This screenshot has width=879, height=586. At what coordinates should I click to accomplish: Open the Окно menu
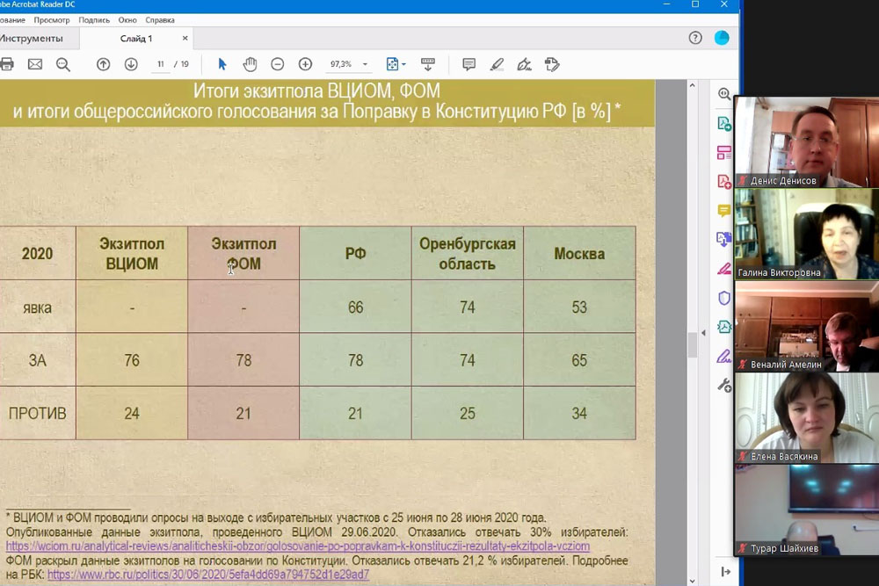click(x=127, y=19)
